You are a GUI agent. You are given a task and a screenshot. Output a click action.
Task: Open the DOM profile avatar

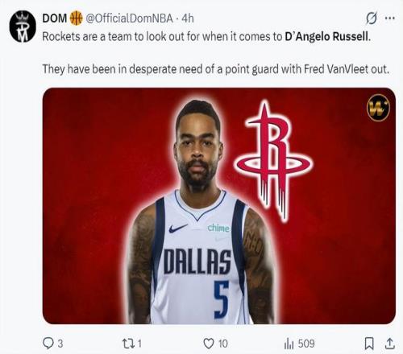click(23, 27)
